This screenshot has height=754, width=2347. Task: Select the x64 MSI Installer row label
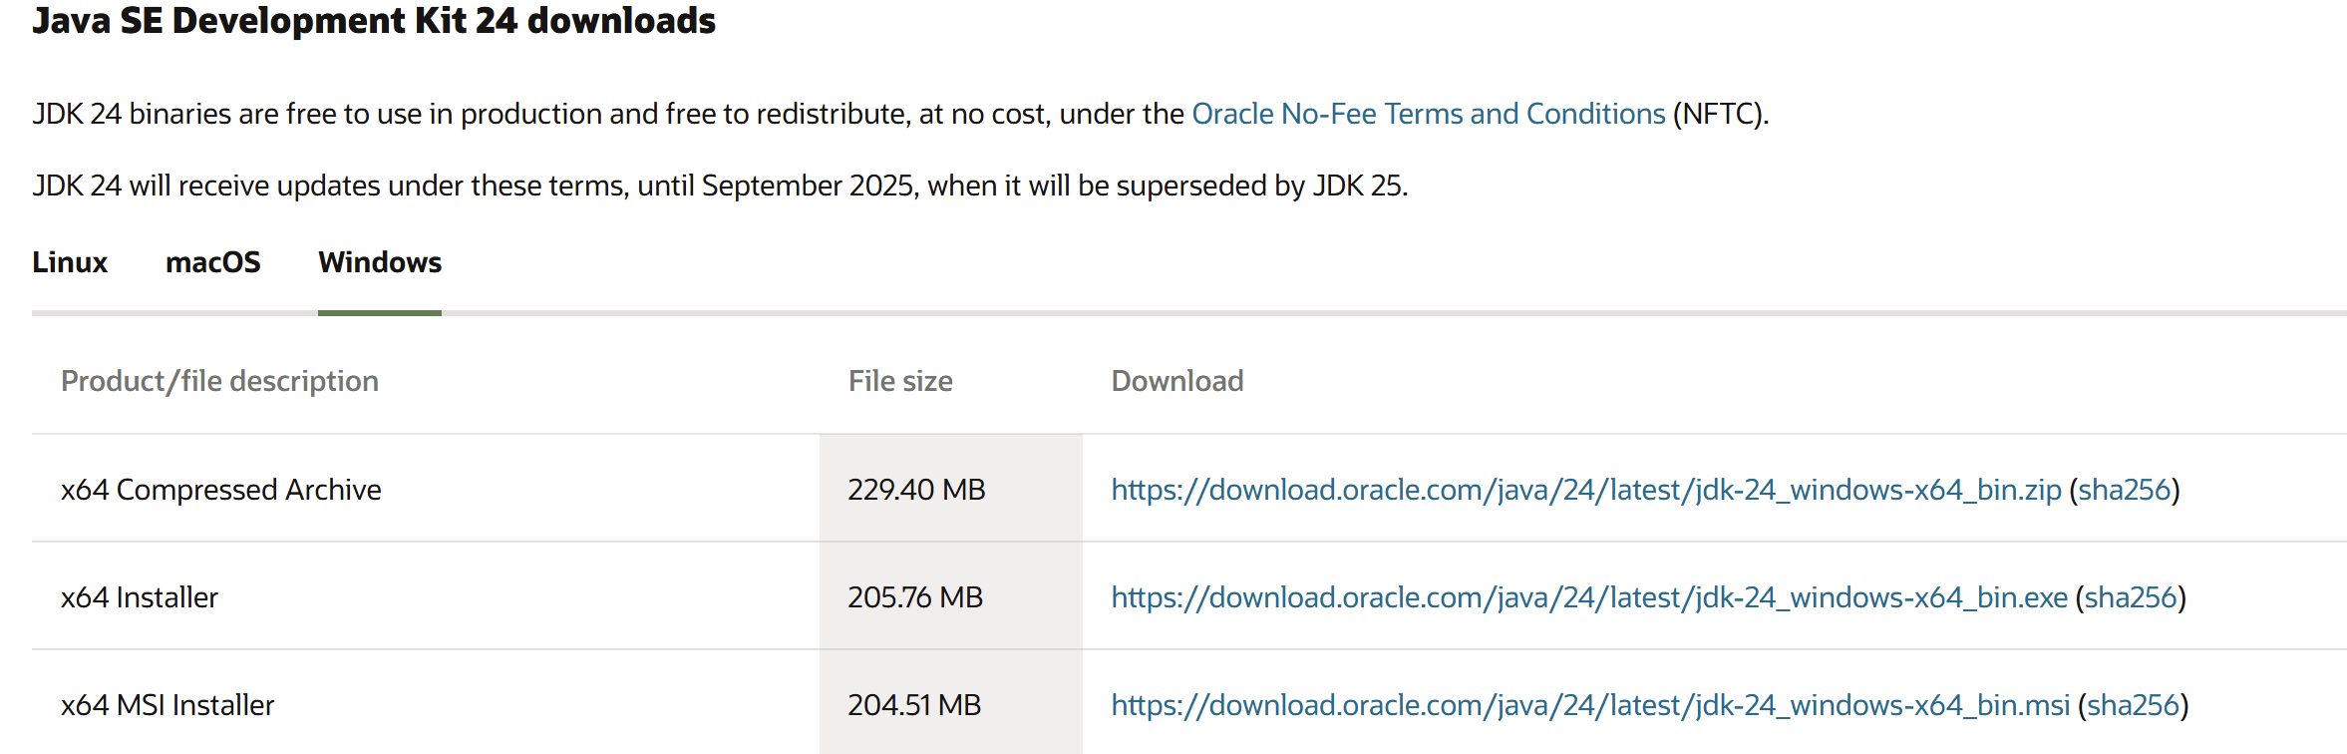point(168,705)
